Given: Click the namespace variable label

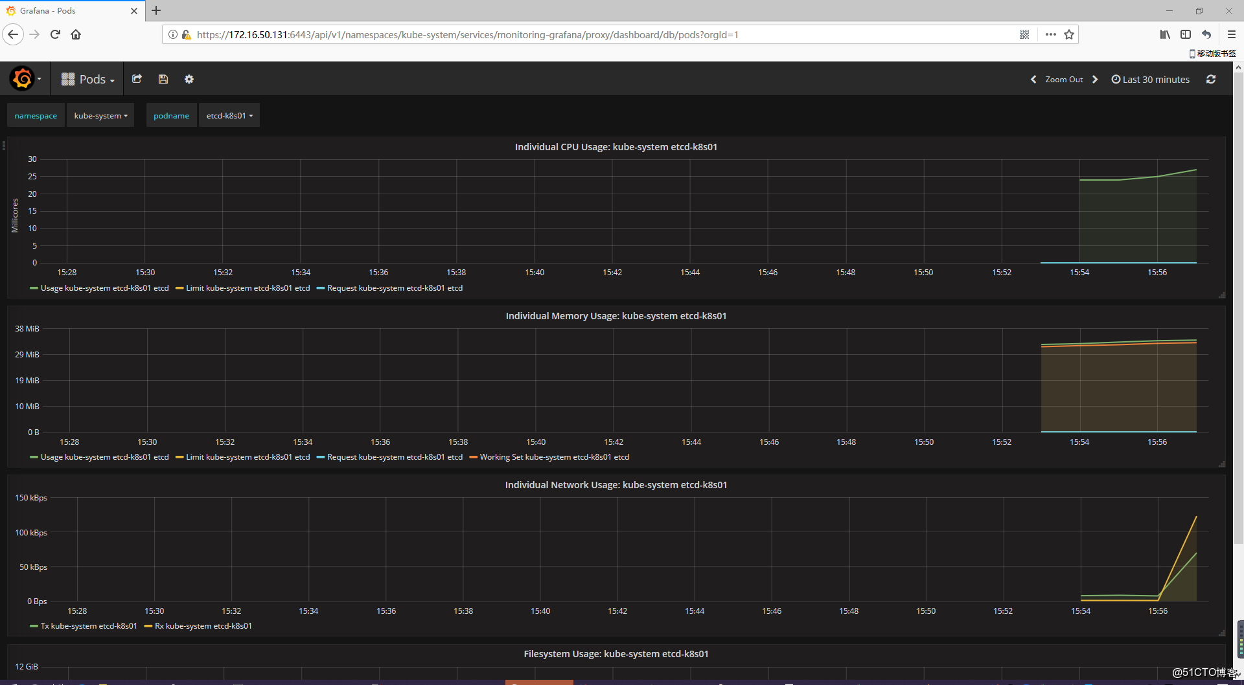Looking at the screenshot, I should (36, 115).
